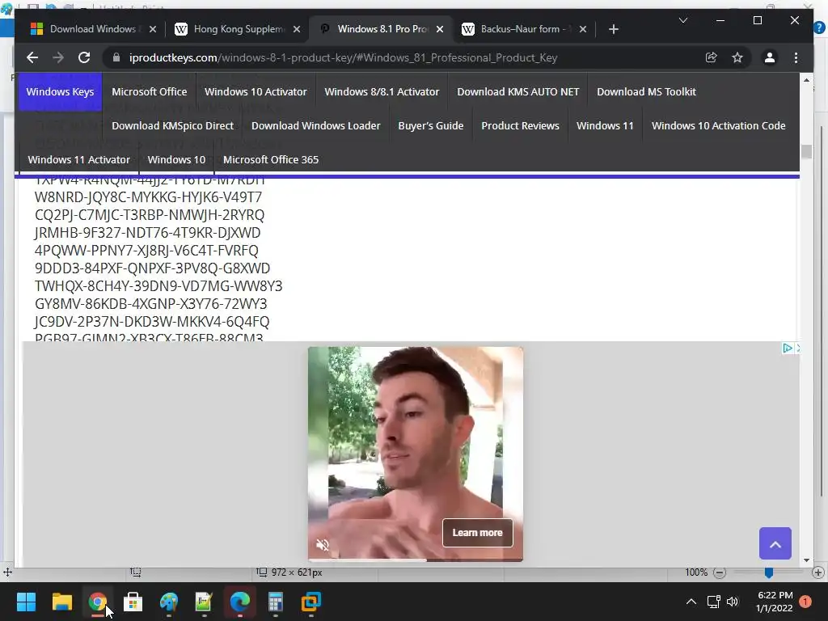Open Calculator from the taskbar
This screenshot has height=621, width=828.
point(276,602)
